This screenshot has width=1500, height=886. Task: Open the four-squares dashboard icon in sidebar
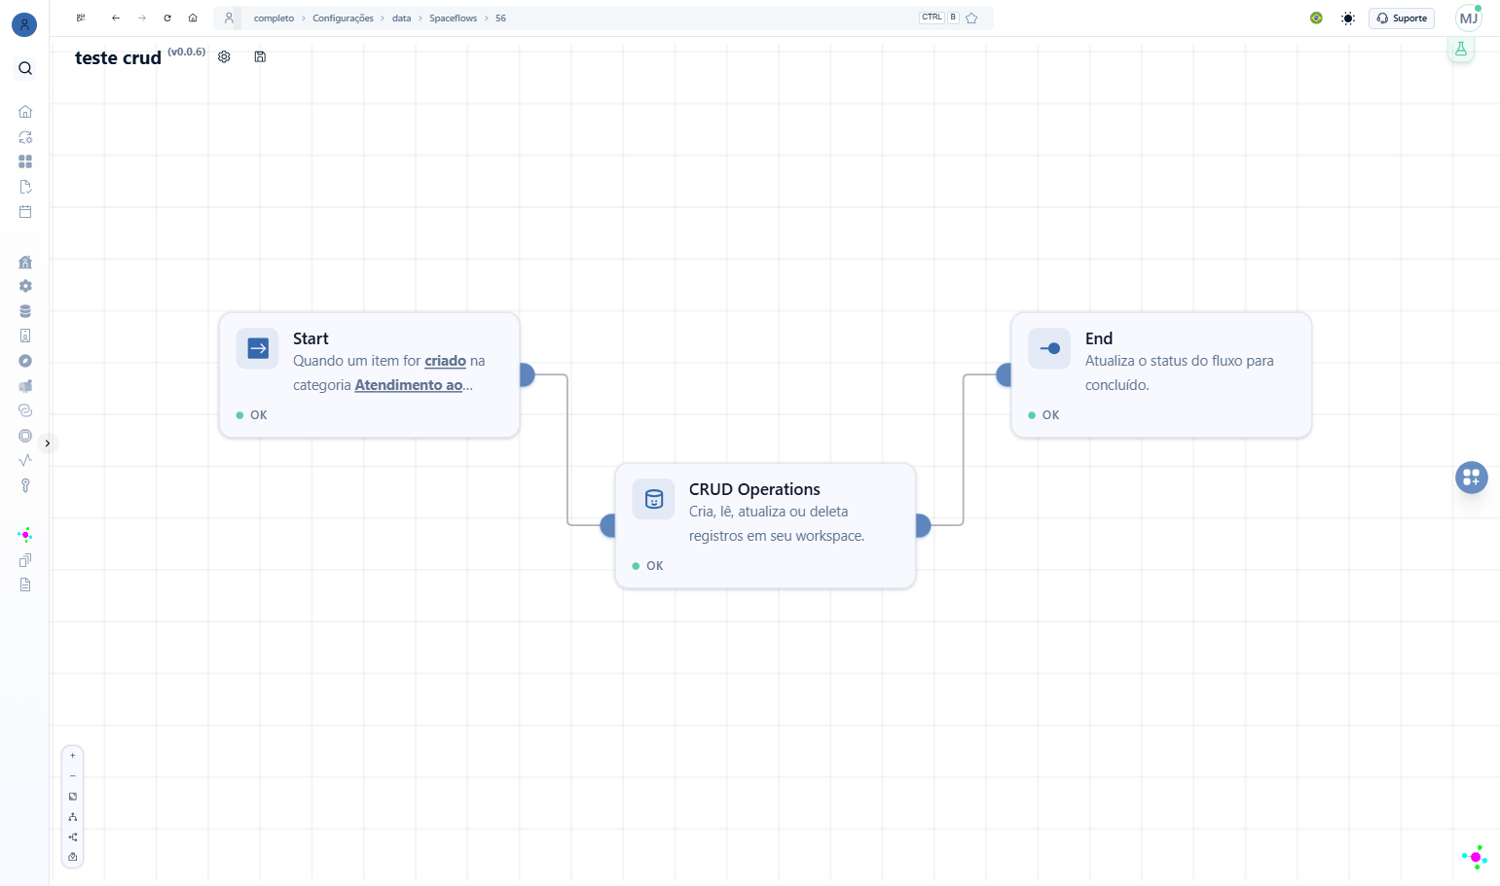[25, 161]
